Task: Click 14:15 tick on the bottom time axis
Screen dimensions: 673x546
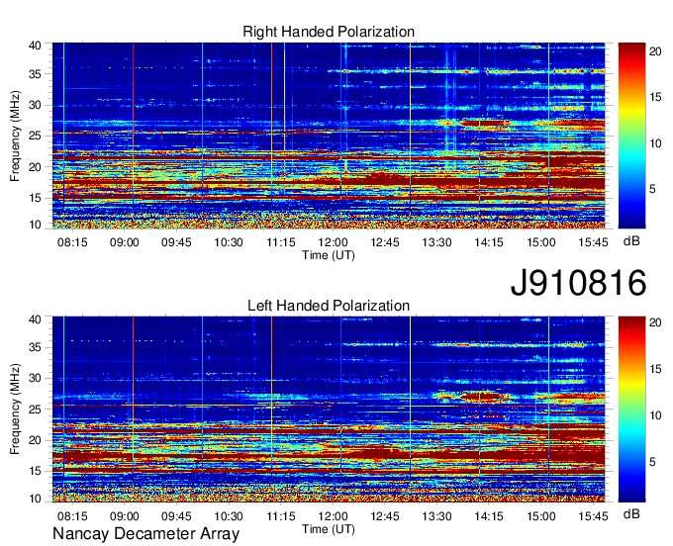Action: [489, 516]
